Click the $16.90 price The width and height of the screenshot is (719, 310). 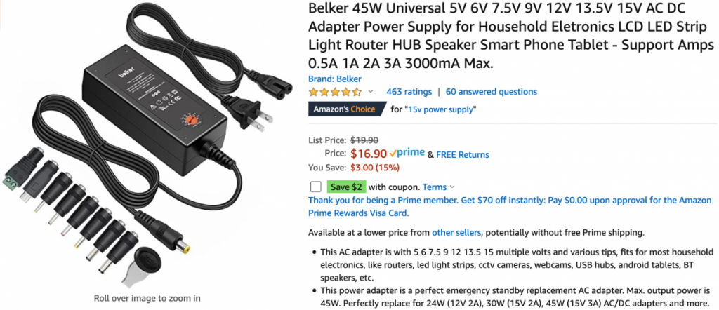[369, 155]
